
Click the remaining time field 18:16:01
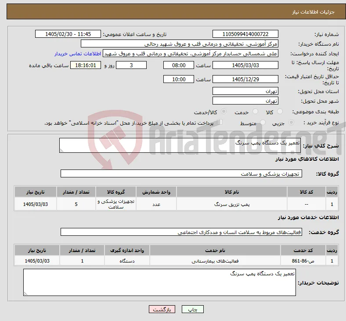point(86,65)
